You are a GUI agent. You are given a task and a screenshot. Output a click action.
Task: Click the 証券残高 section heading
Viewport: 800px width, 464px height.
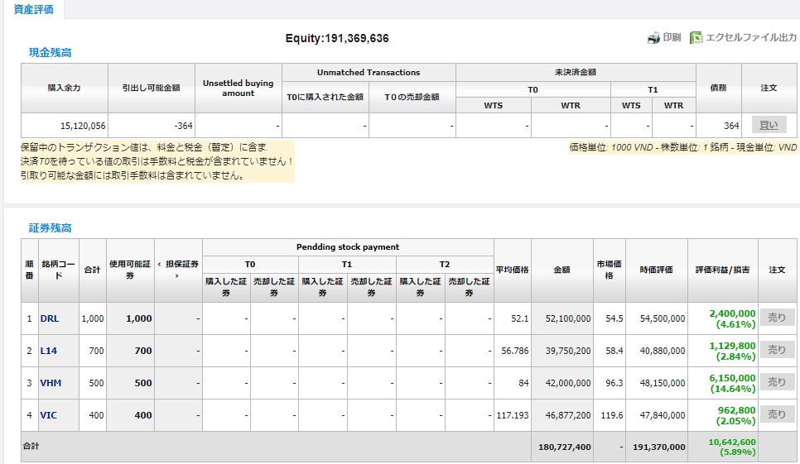pos(51,227)
